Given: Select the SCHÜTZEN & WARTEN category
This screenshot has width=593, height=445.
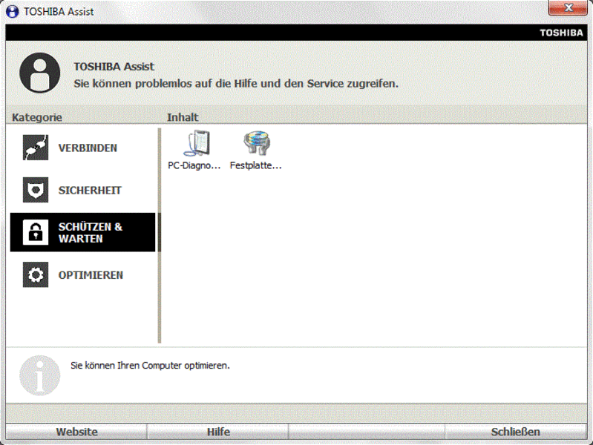Looking at the screenshot, I should (x=83, y=232).
